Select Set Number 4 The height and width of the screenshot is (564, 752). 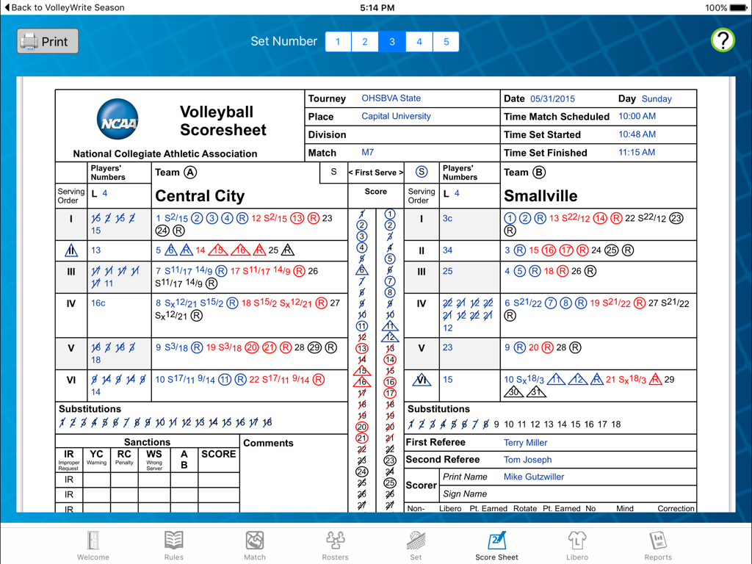tap(419, 42)
